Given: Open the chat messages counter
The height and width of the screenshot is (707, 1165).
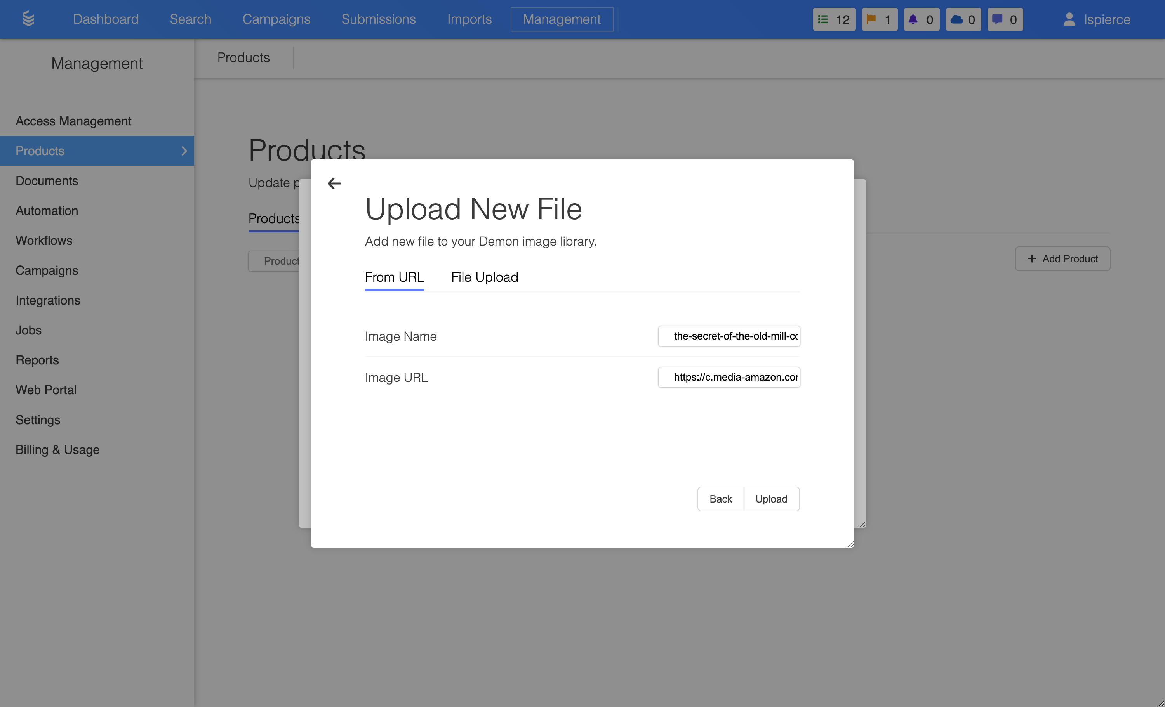Looking at the screenshot, I should 1005,19.
